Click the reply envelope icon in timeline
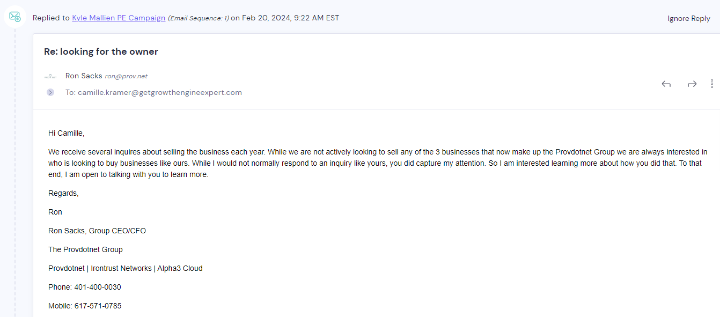This screenshot has height=317, width=720. pyautogui.click(x=15, y=17)
